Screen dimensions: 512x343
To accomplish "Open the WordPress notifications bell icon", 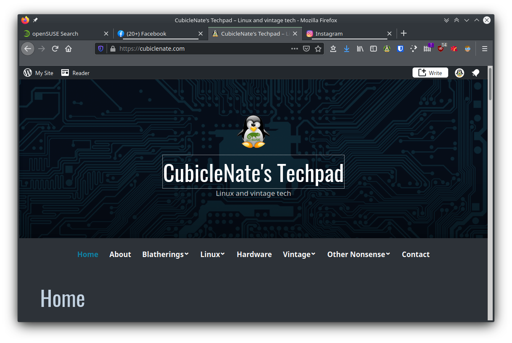I will [x=475, y=73].
